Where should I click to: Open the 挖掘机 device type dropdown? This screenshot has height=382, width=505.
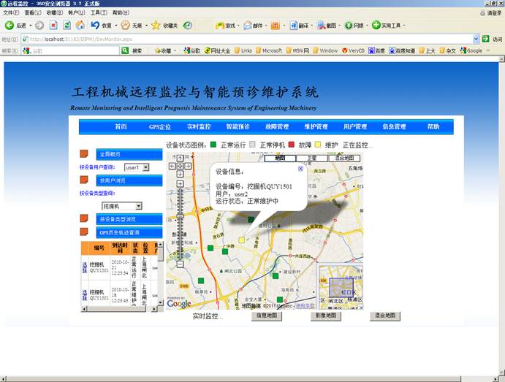point(138,207)
